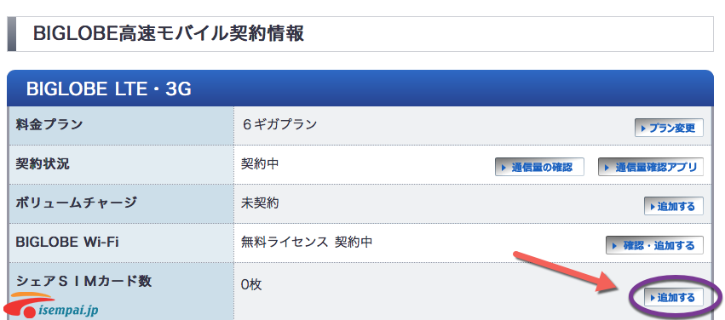This screenshot has height=320, width=725.
Task: Select the BIGLOBE高速モバイル契約情報 heading
Action: click(169, 34)
